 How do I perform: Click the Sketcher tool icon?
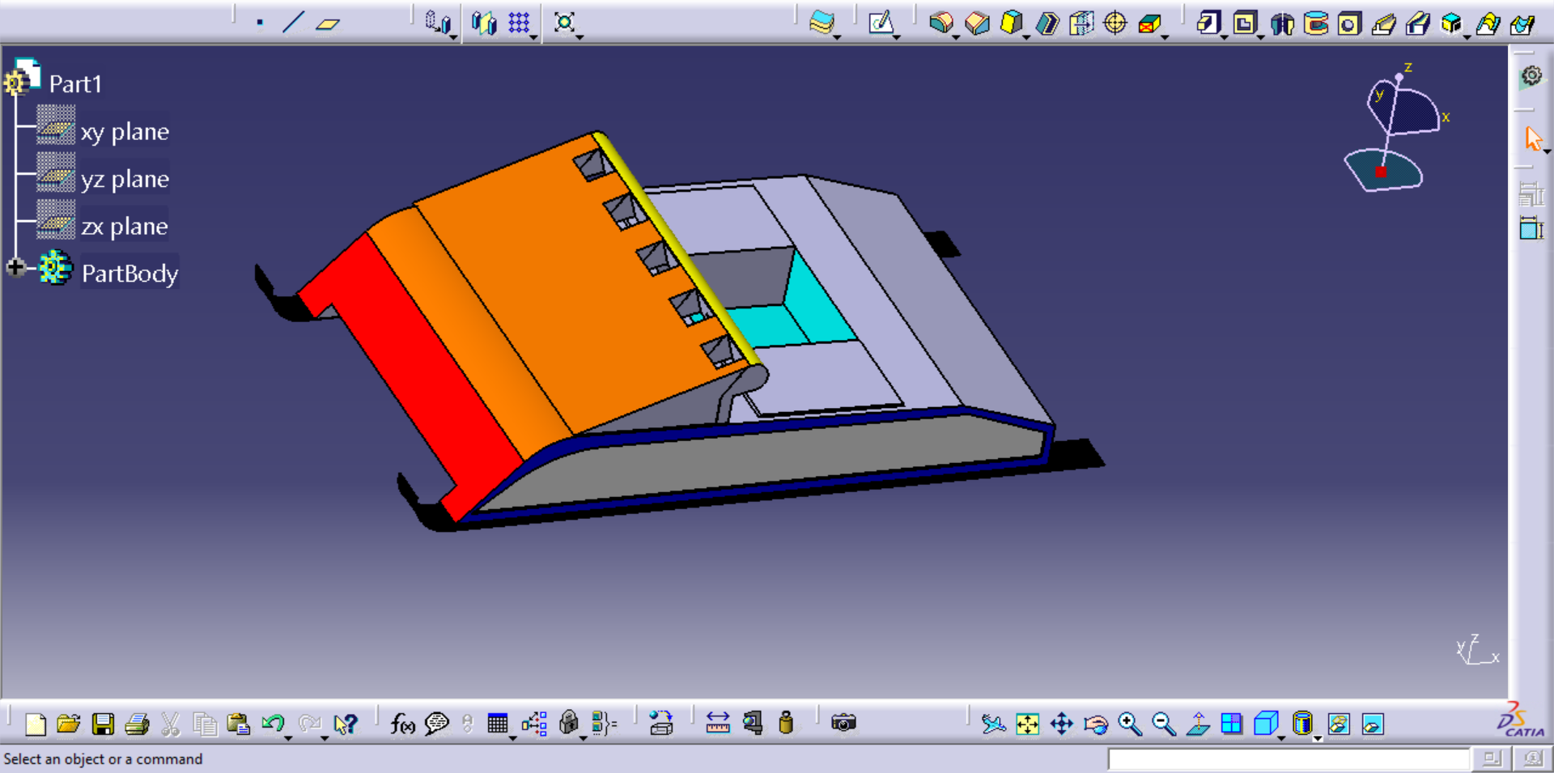[881, 23]
